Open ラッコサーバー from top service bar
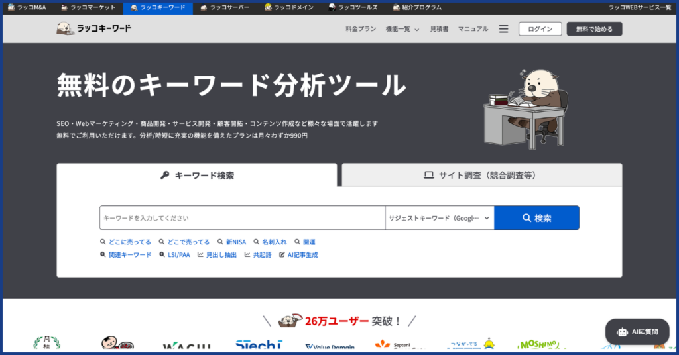 [x=224, y=7]
